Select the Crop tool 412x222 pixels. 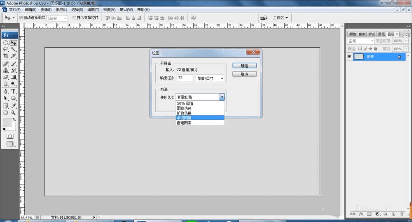tap(6, 56)
